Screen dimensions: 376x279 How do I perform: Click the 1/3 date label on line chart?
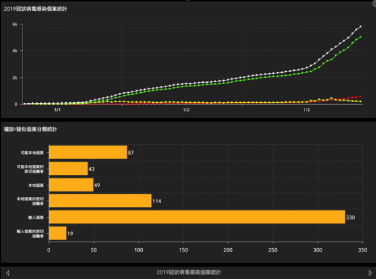[306, 110]
